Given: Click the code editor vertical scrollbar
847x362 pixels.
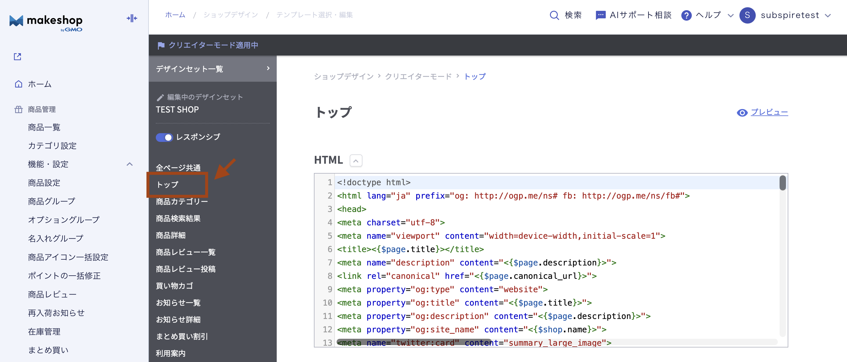Looking at the screenshot, I should click(x=782, y=183).
